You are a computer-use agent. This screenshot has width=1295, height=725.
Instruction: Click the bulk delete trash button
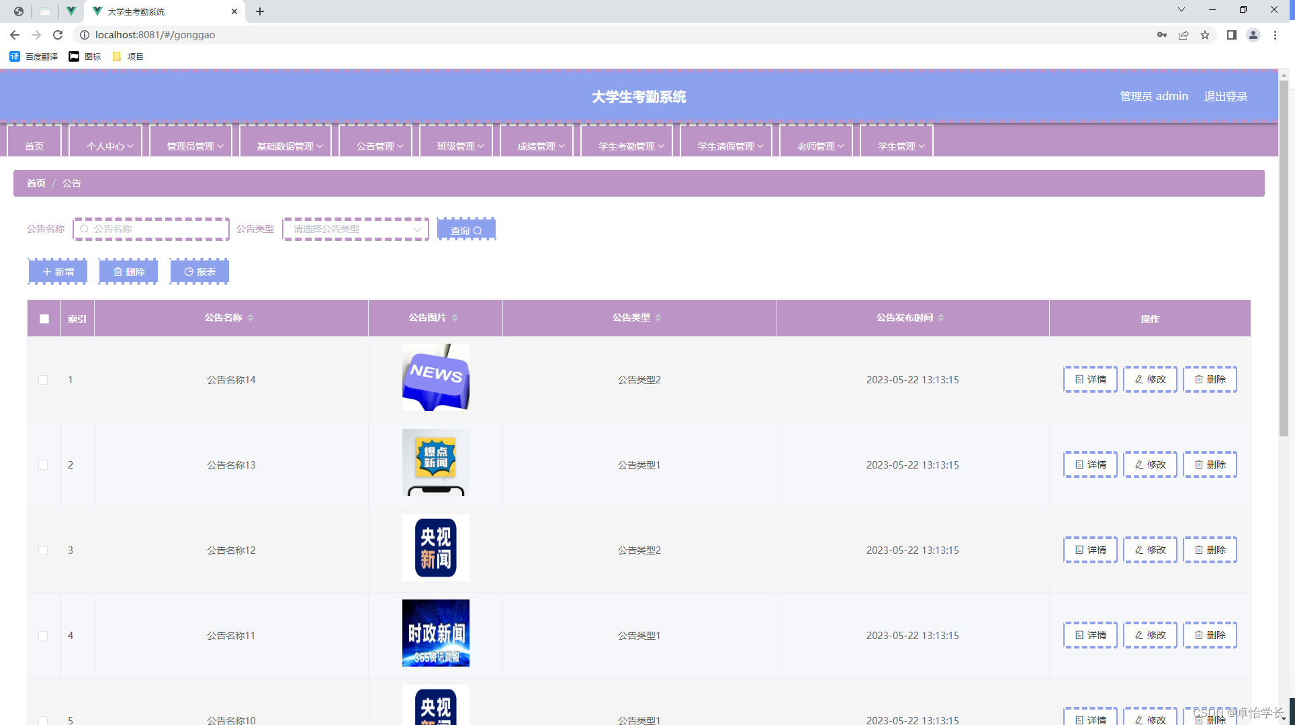pos(128,272)
